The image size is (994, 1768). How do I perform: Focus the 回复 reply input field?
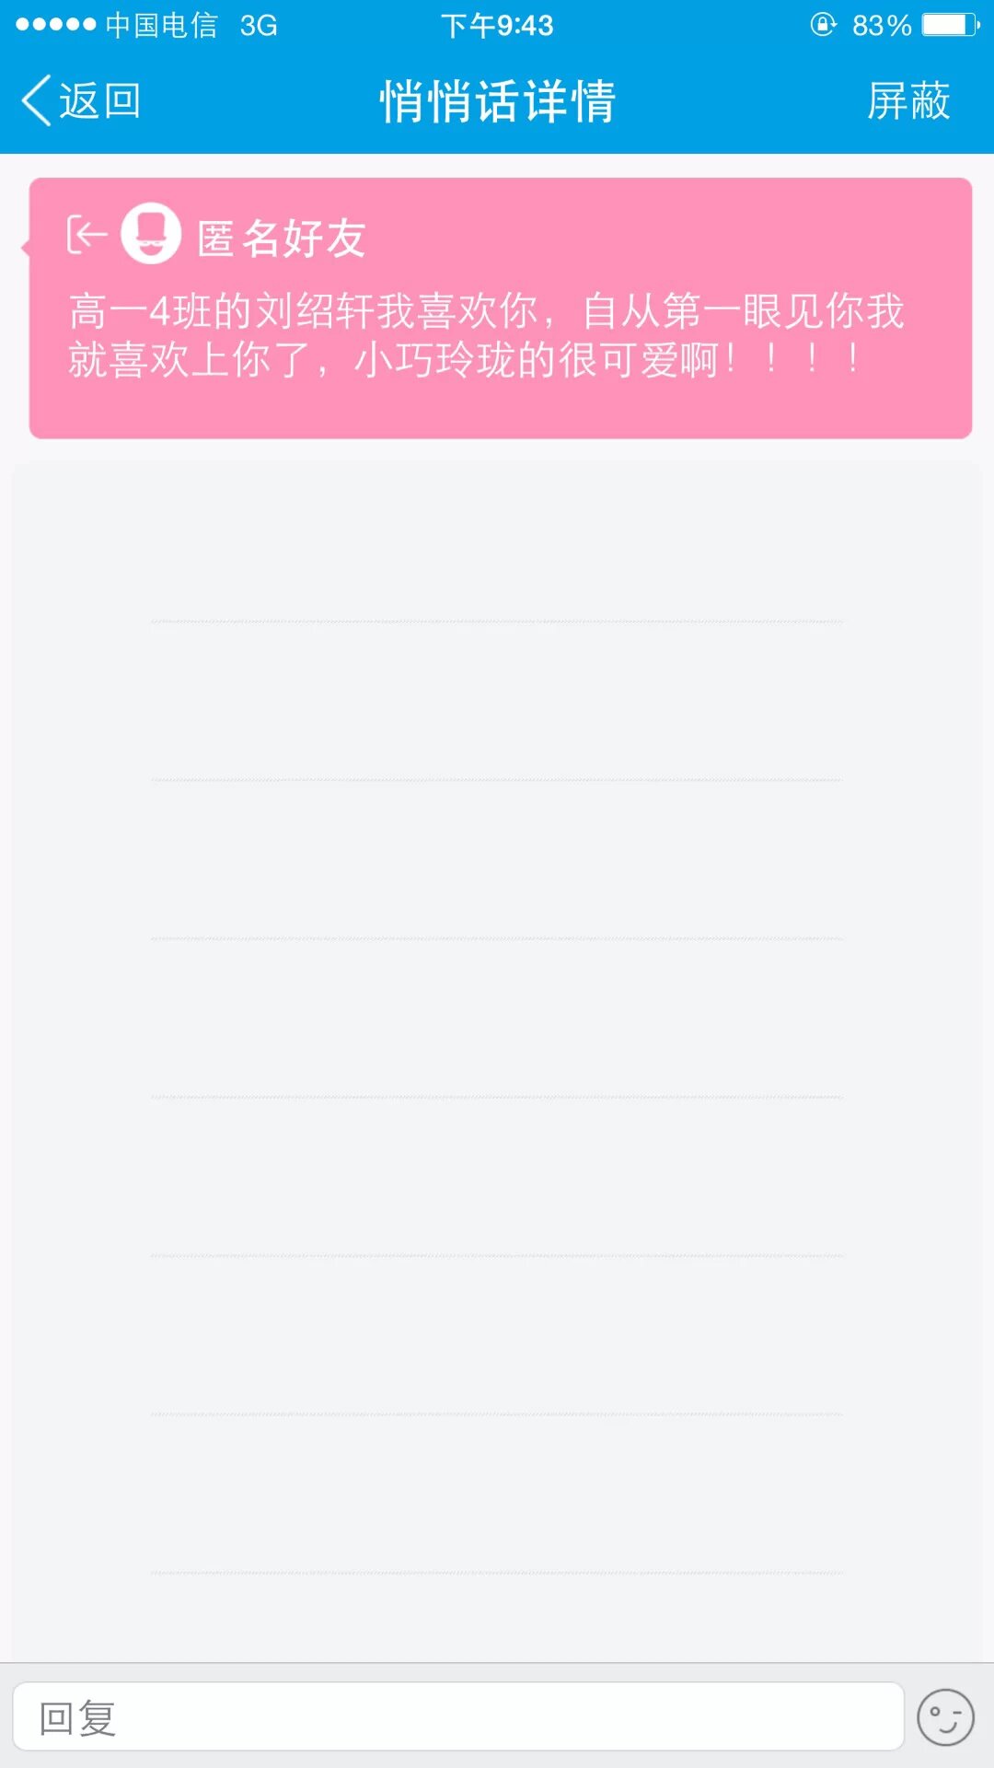[x=458, y=1717]
